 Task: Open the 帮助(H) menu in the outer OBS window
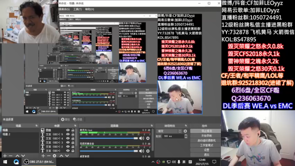point(90,9)
